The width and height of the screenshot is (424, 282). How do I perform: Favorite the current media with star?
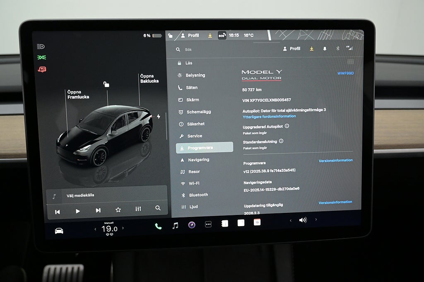click(x=118, y=210)
